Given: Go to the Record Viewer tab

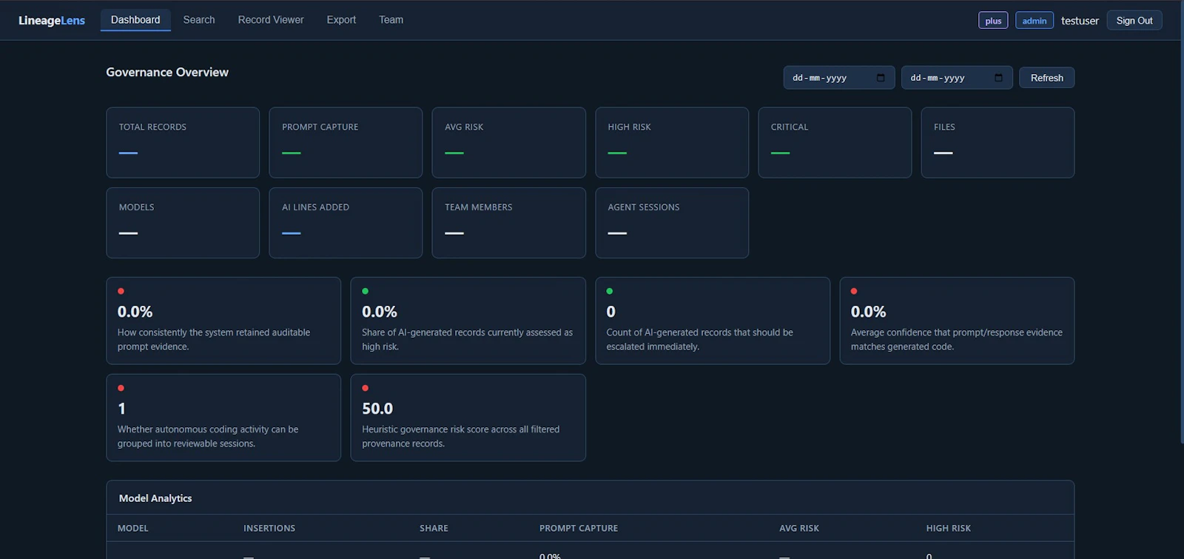Looking at the screenshot, I should click(x=271, y=20).
